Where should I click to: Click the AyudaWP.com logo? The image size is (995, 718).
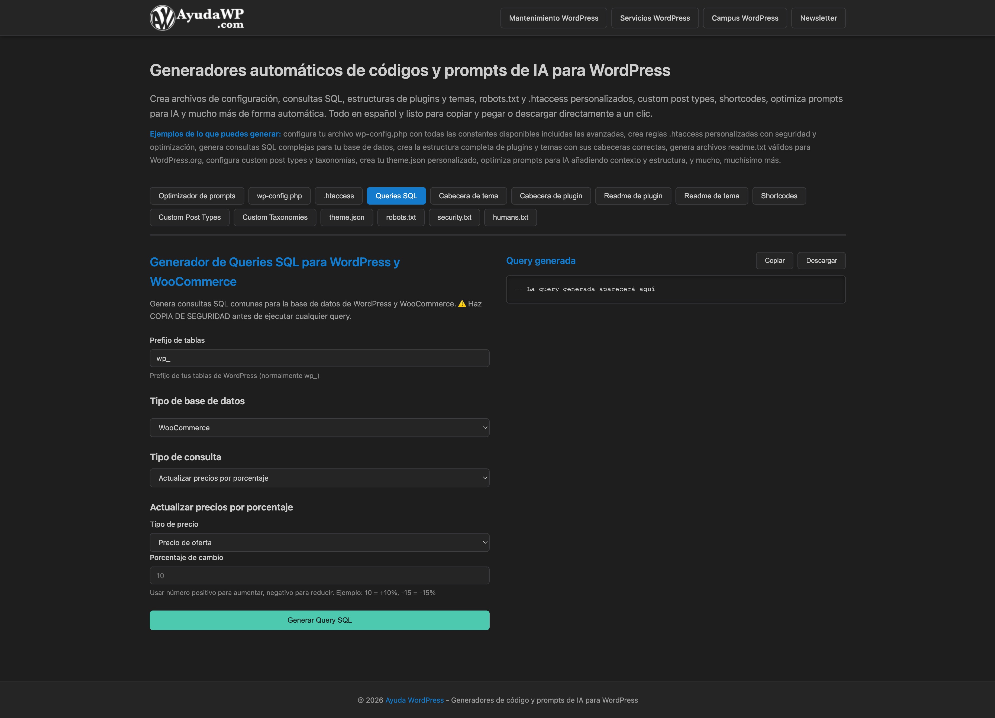point(196,18)
